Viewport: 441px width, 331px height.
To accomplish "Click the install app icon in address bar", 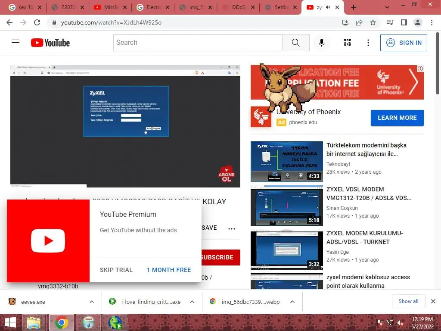I will click(345, 22).
